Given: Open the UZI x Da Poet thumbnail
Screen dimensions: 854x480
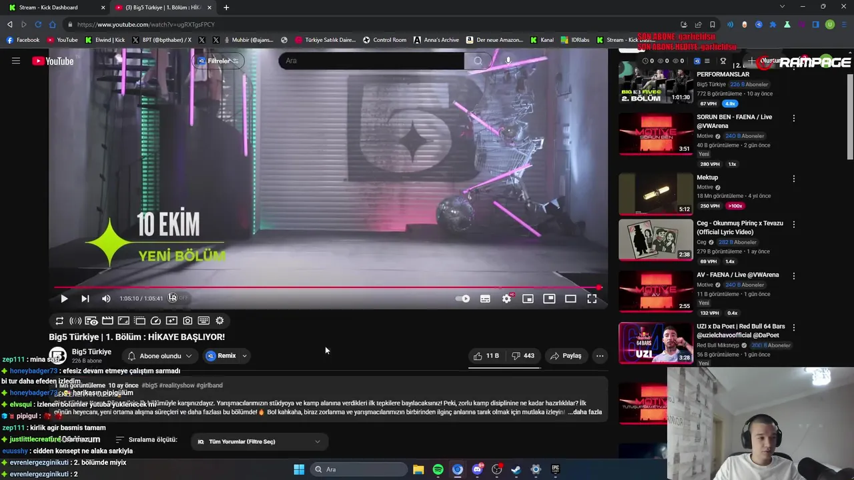Looking at the screenshot, I should [656, 343].
